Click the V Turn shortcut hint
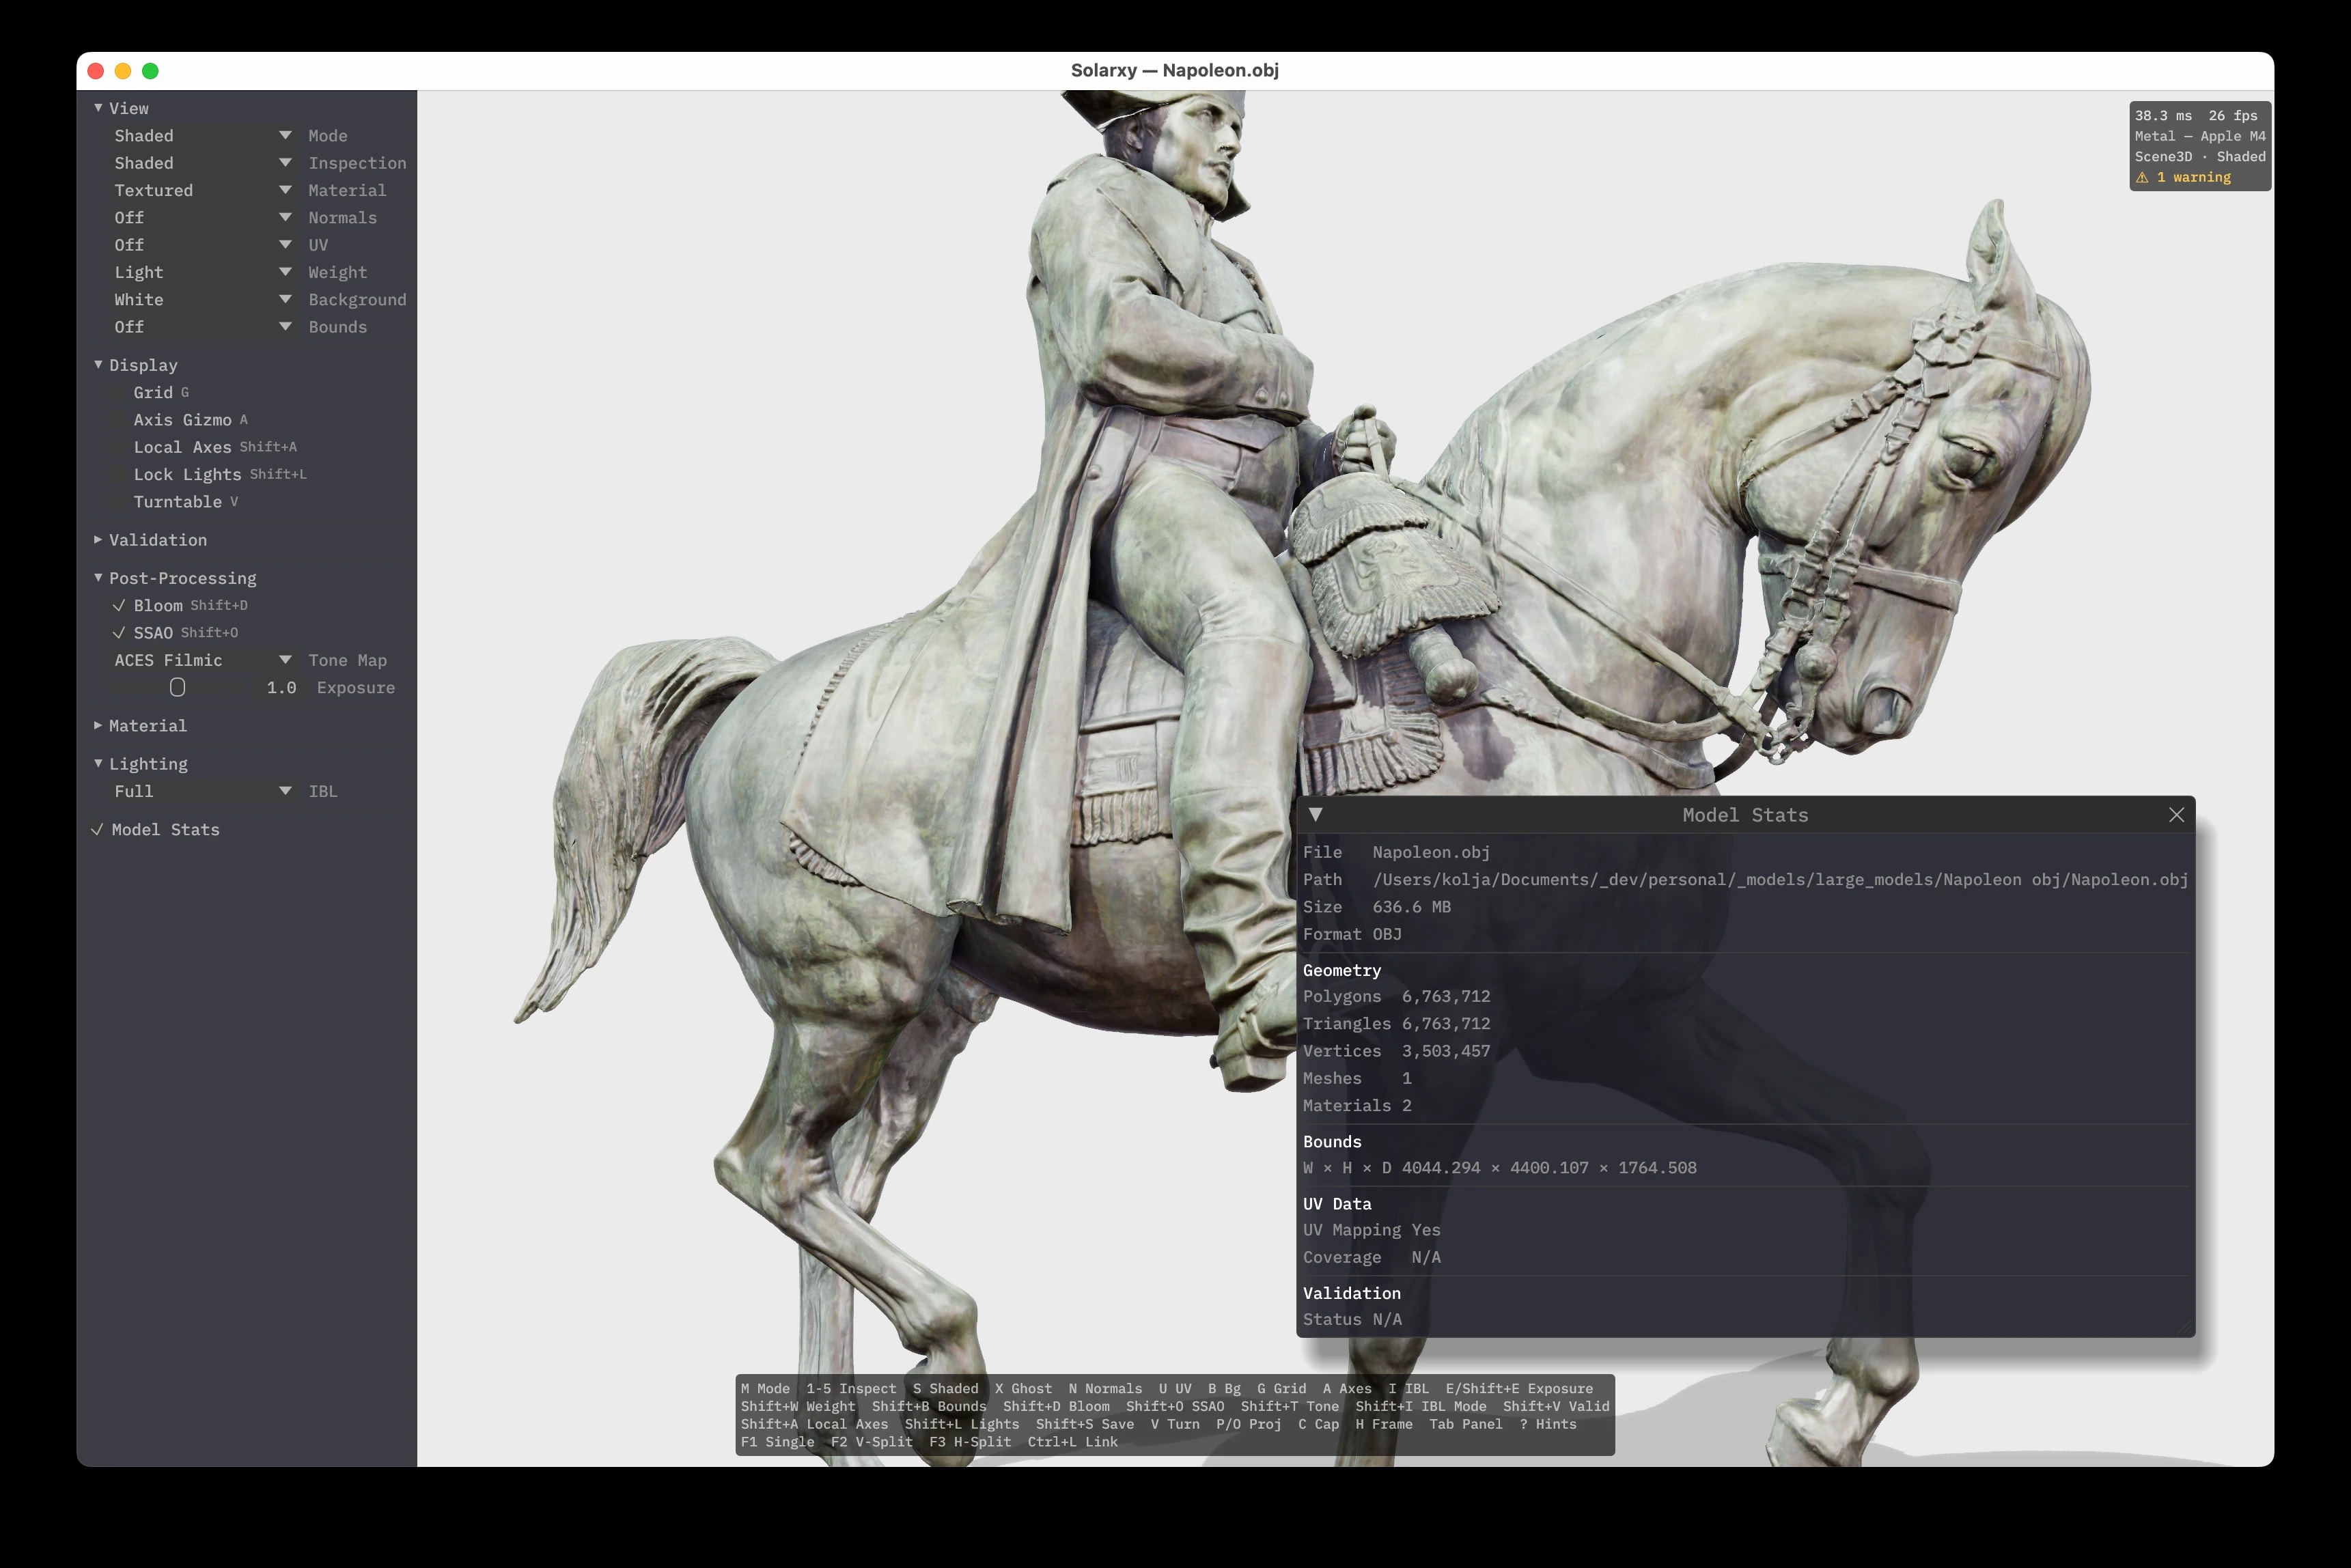 (1175, 1425)
